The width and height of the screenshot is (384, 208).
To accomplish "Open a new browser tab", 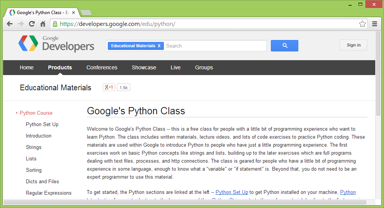I will tap(86, 13).
